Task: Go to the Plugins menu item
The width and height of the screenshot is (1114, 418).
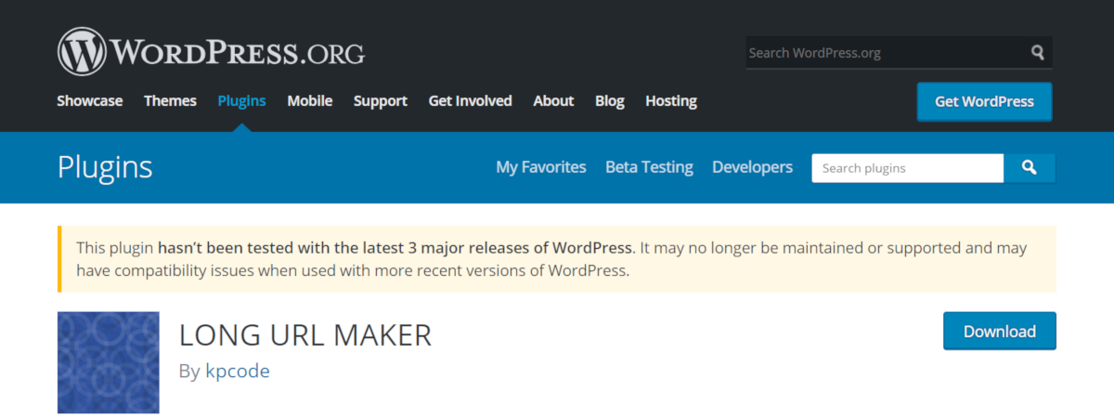Action: [241, 101]
